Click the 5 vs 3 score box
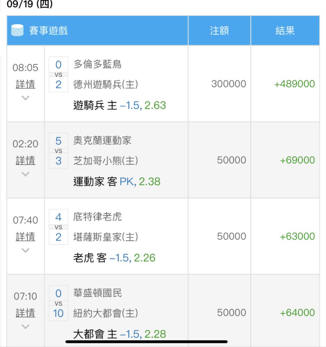 click(58, 151)
